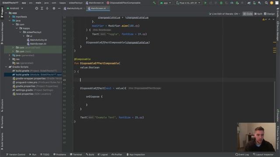Viewport: 280px width, 157px height.
Task: Open the TODO tool window
Action: click(x=45, y=154)
